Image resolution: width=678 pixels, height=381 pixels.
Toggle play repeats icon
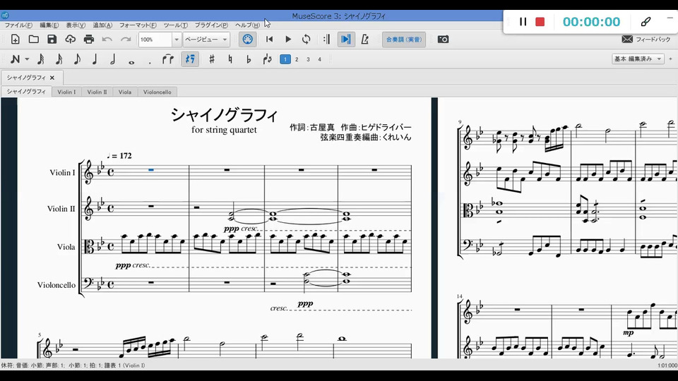(326, 40)
